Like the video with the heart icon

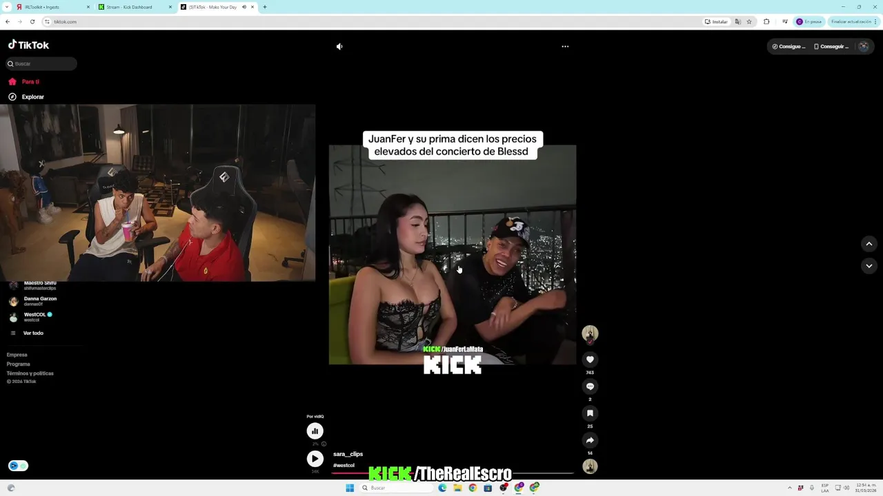(x=590, y=360)
